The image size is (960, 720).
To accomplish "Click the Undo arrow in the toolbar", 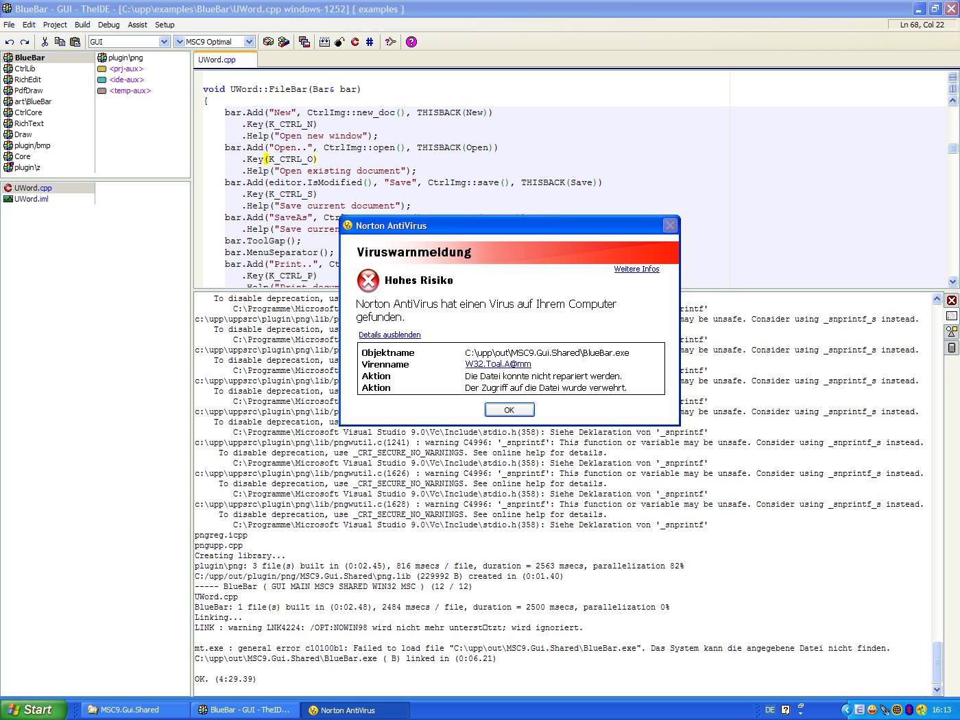I will (x=10, y=42).
